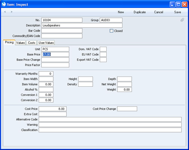
Task: Click the Alternative Code field
Action: [110, 119]
